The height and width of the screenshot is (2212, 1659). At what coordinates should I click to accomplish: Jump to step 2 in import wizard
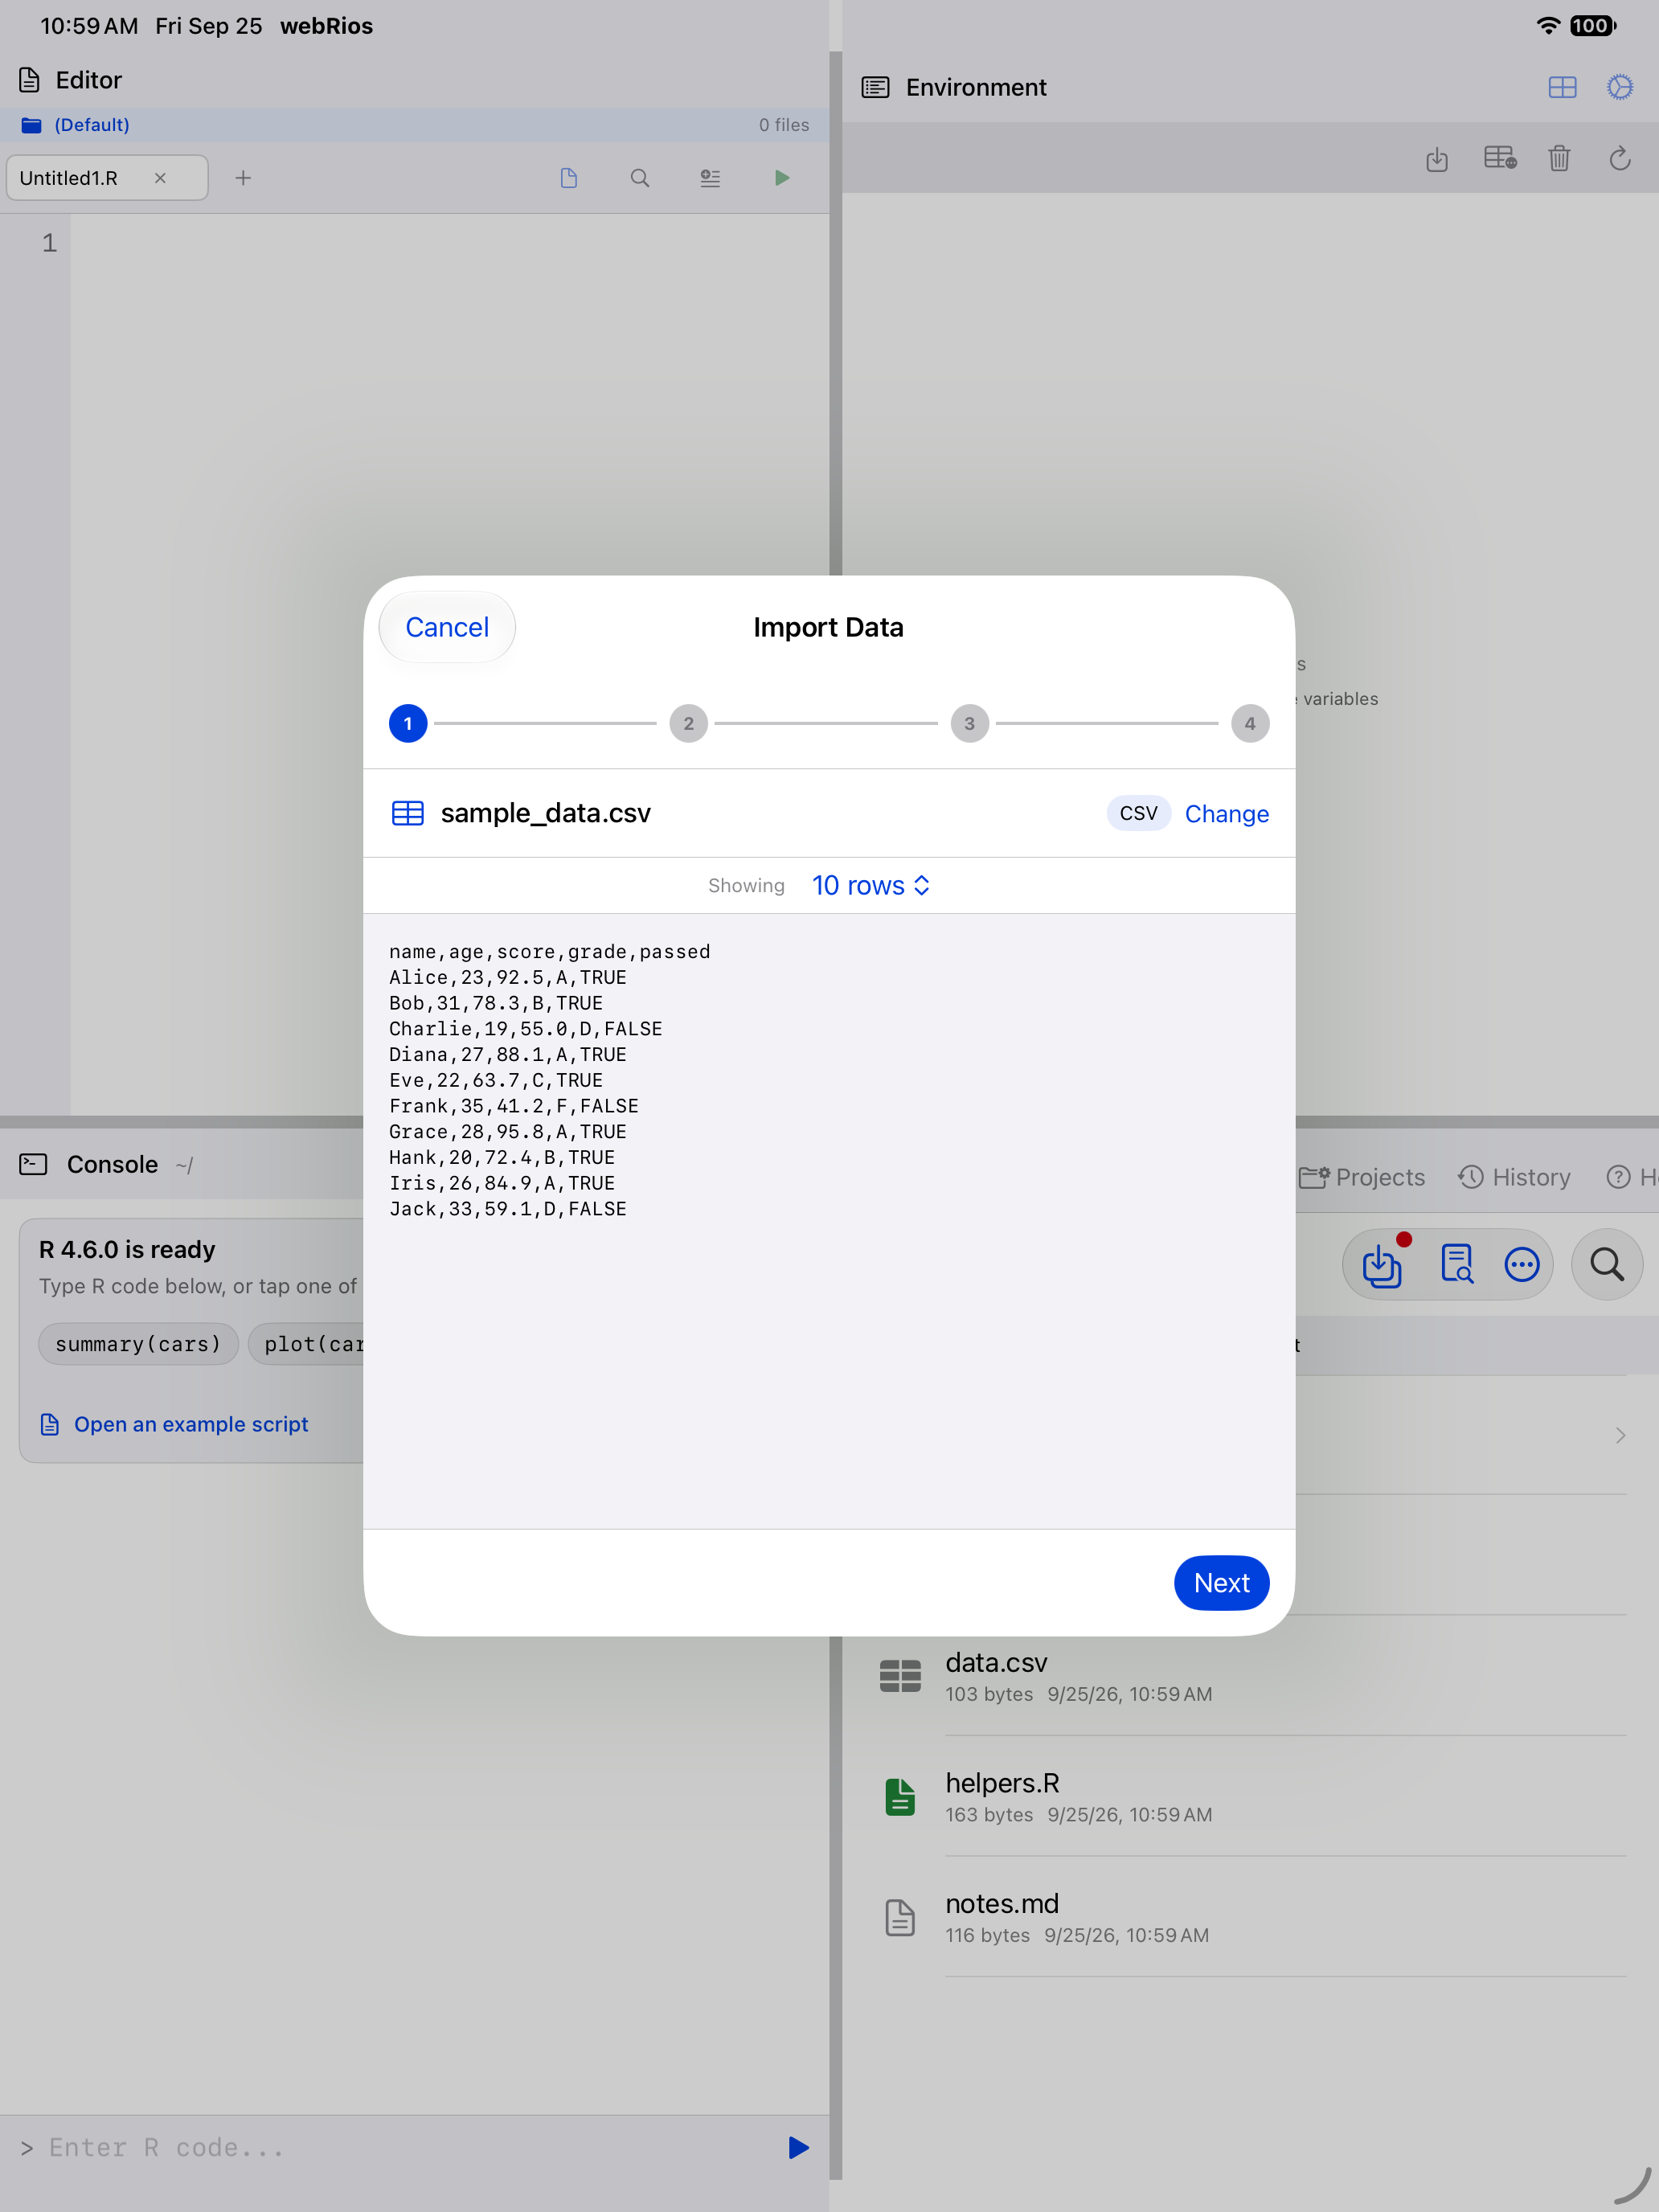point(688,723)
